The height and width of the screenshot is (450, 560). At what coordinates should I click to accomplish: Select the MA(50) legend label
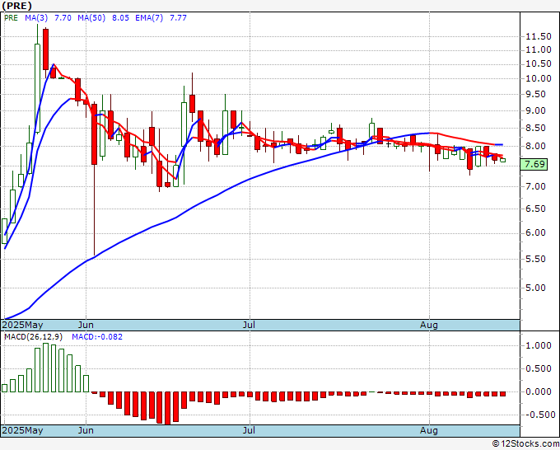pyautogui.click(x=91, y=18)
